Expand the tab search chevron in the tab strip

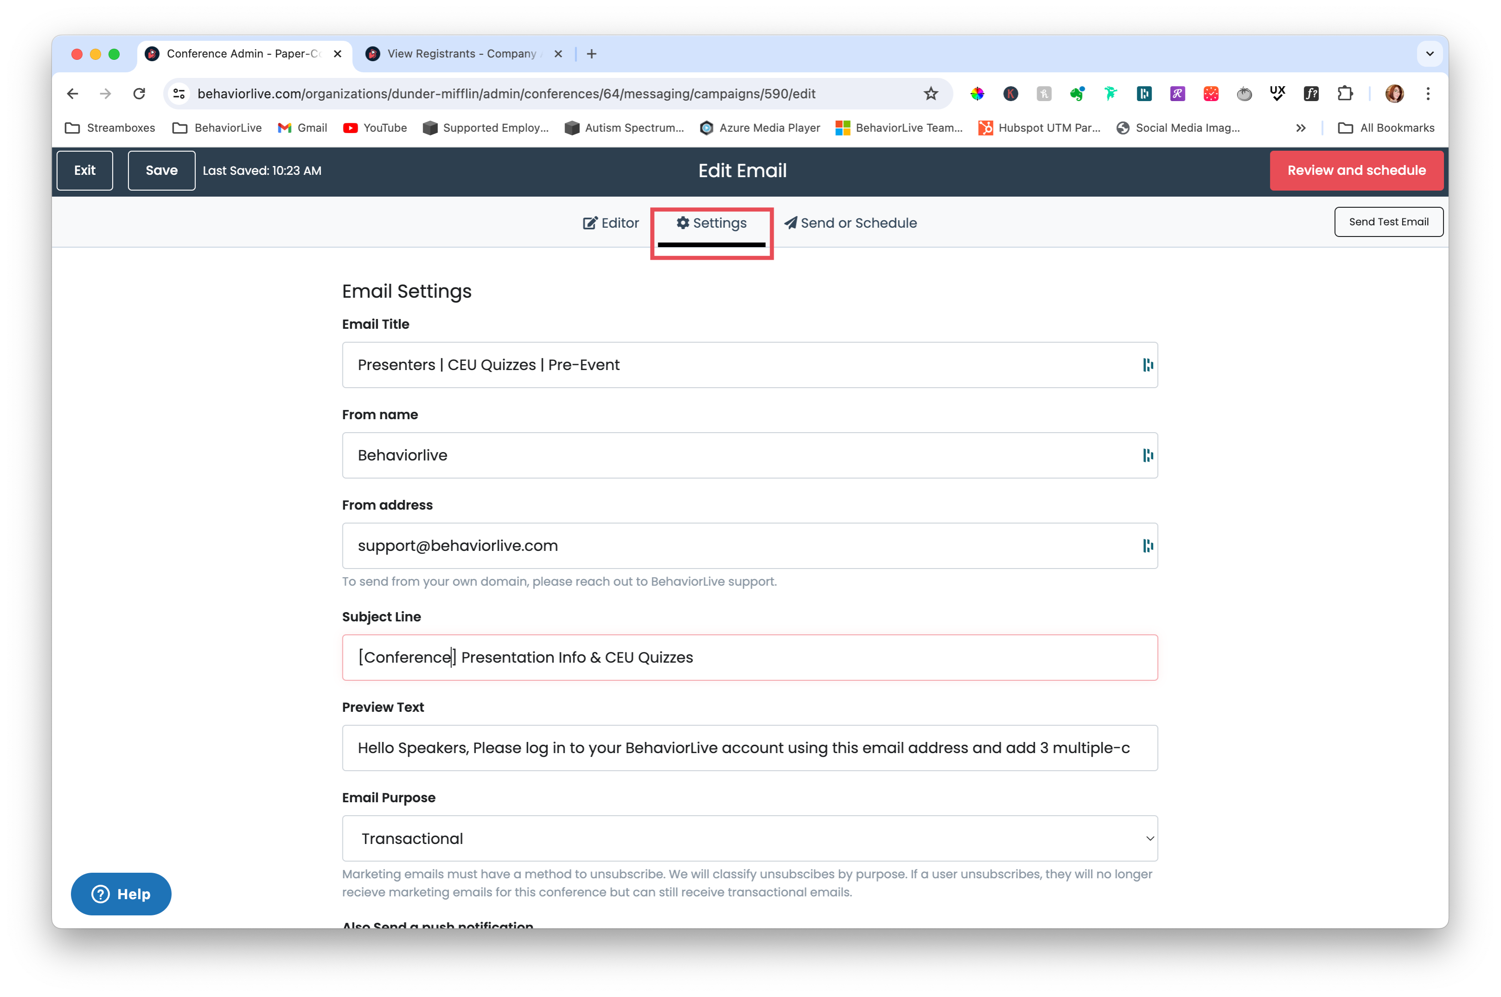click(1429, 54)
